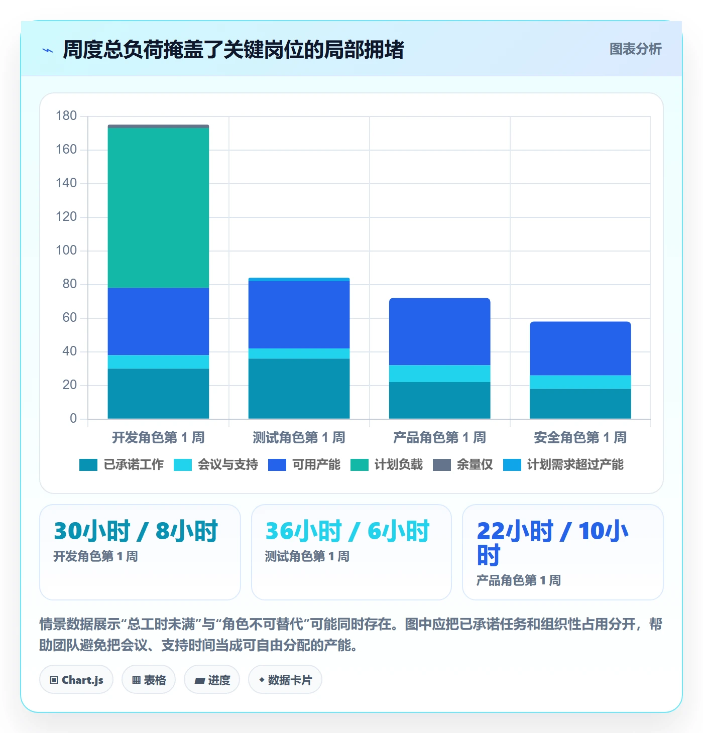This screenshot has height=733, width=703.
Task: Click the 100 y-axis tick label
Action: click(x=66, y=251)
